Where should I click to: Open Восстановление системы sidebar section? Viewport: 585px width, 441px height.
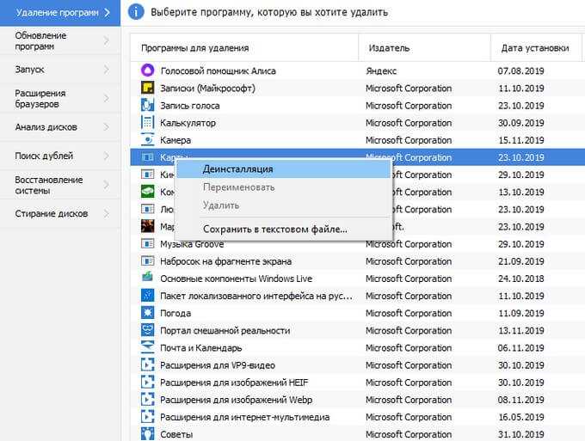click(x=60, y=185)
